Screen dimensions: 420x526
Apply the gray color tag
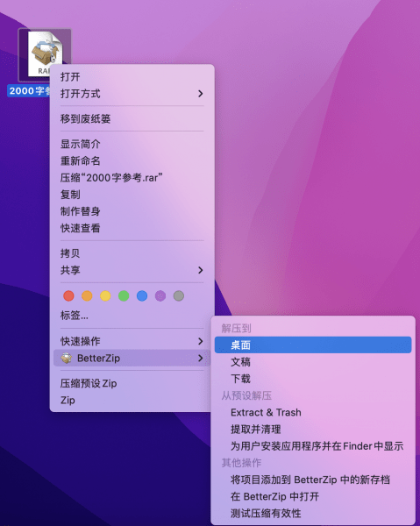pos(179,296)
